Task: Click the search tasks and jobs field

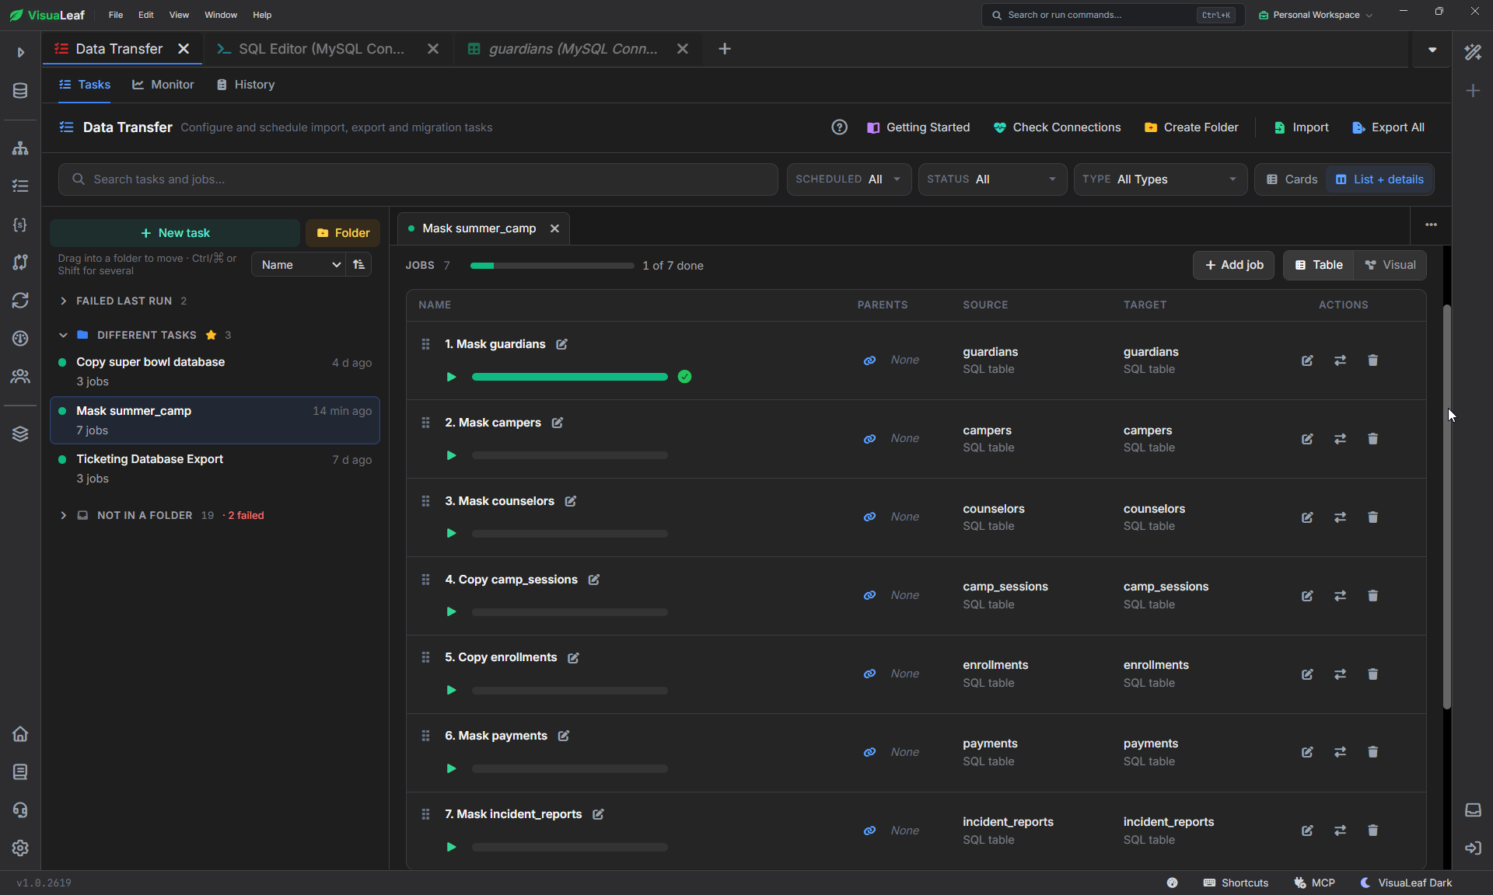Action: pyautogui.click(x=418, y=179)
